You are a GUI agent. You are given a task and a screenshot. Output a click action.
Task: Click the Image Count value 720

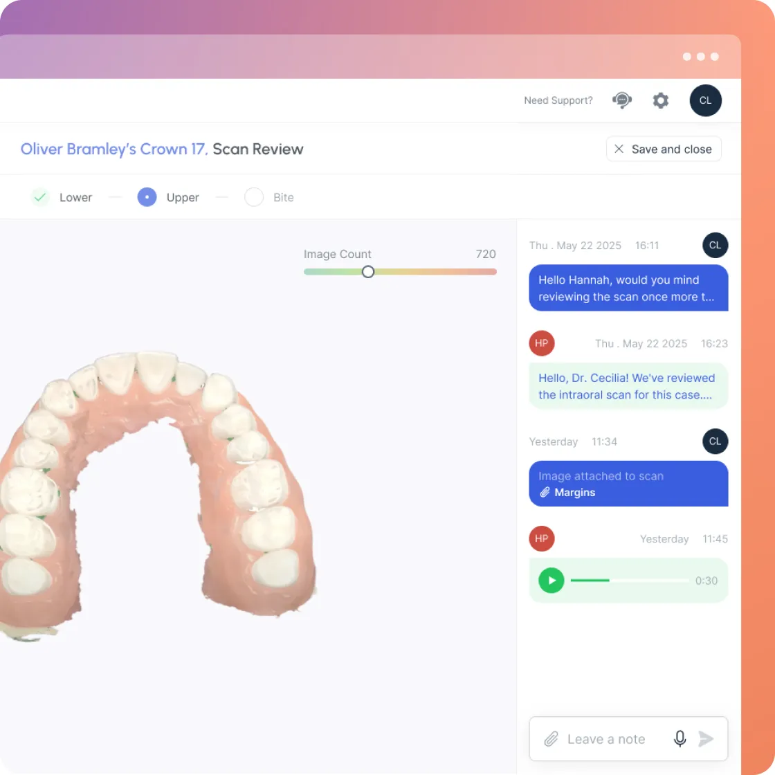coord(485,254)
